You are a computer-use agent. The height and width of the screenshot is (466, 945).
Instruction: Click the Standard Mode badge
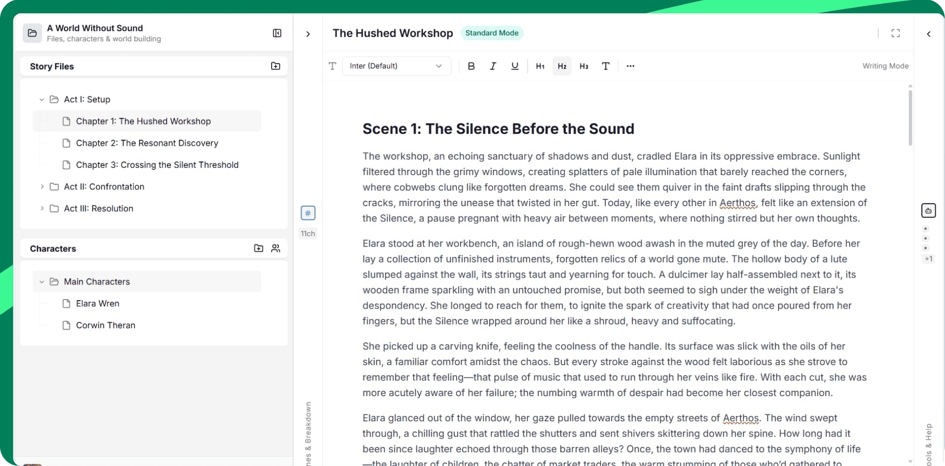coord(492,33)
